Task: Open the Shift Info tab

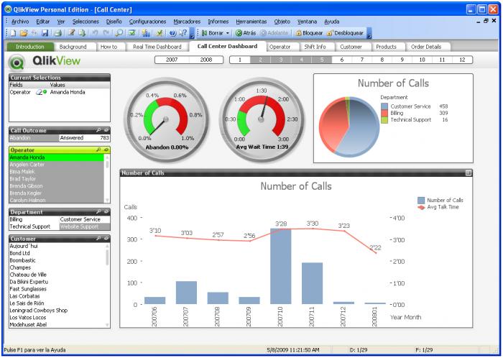Action: coord(315,47)
